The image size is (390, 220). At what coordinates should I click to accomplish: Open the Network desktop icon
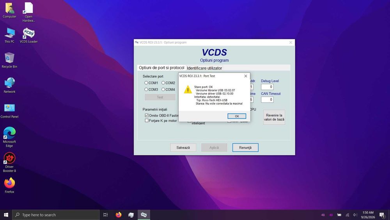coord(9,85)
